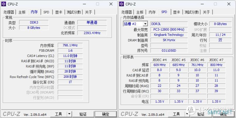Minimize the left CPU-Z window
This screenshot has height=118, width=236.
84,4
